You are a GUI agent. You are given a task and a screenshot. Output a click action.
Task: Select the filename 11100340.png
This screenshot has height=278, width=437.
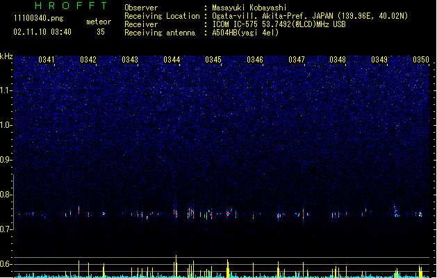pos(39,19)
